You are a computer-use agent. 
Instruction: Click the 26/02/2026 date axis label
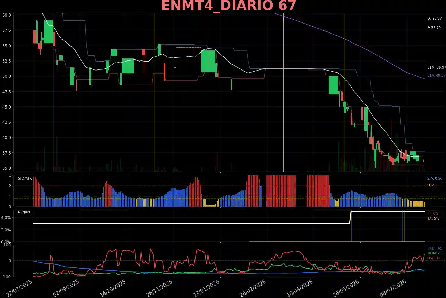click(253, 288)
